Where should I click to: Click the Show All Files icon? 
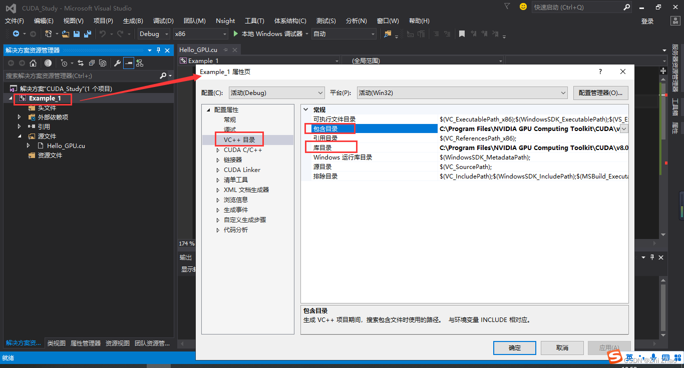103,63
